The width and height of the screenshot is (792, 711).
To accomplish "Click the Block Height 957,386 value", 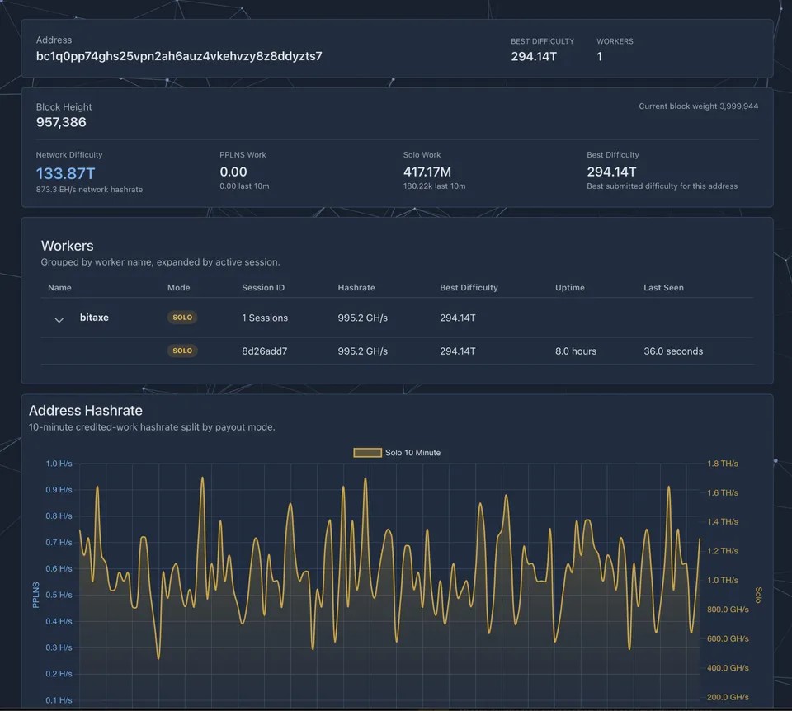I will click(x=61, y=122).
